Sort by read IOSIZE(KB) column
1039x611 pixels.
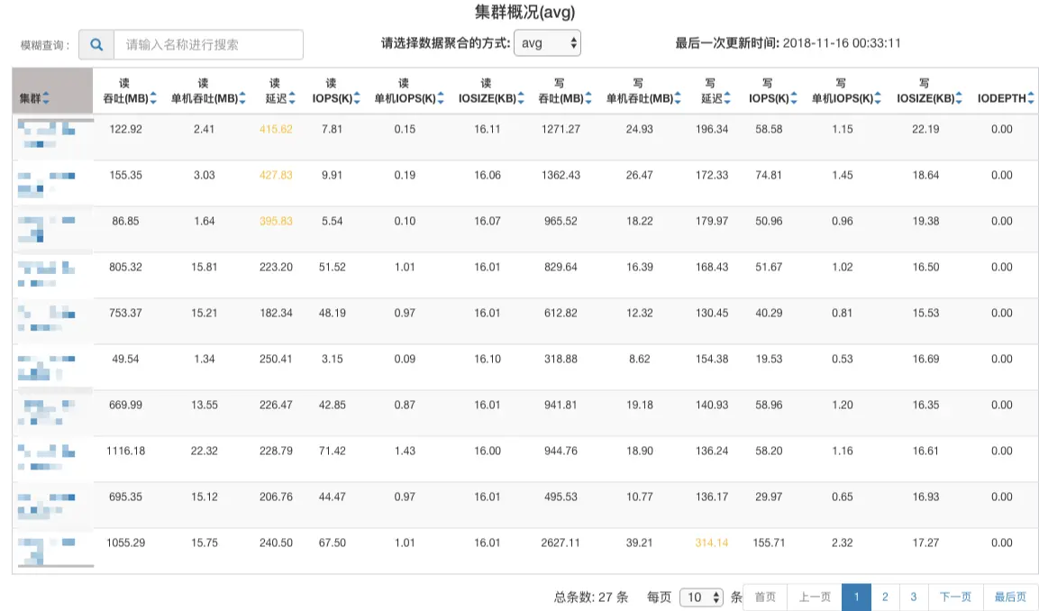click(521, 98)
